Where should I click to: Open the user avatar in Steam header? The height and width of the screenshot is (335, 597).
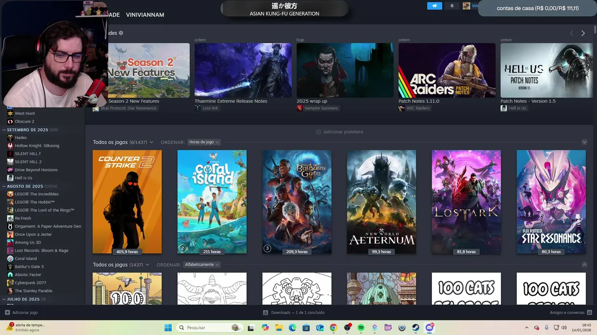pos(466,6)
